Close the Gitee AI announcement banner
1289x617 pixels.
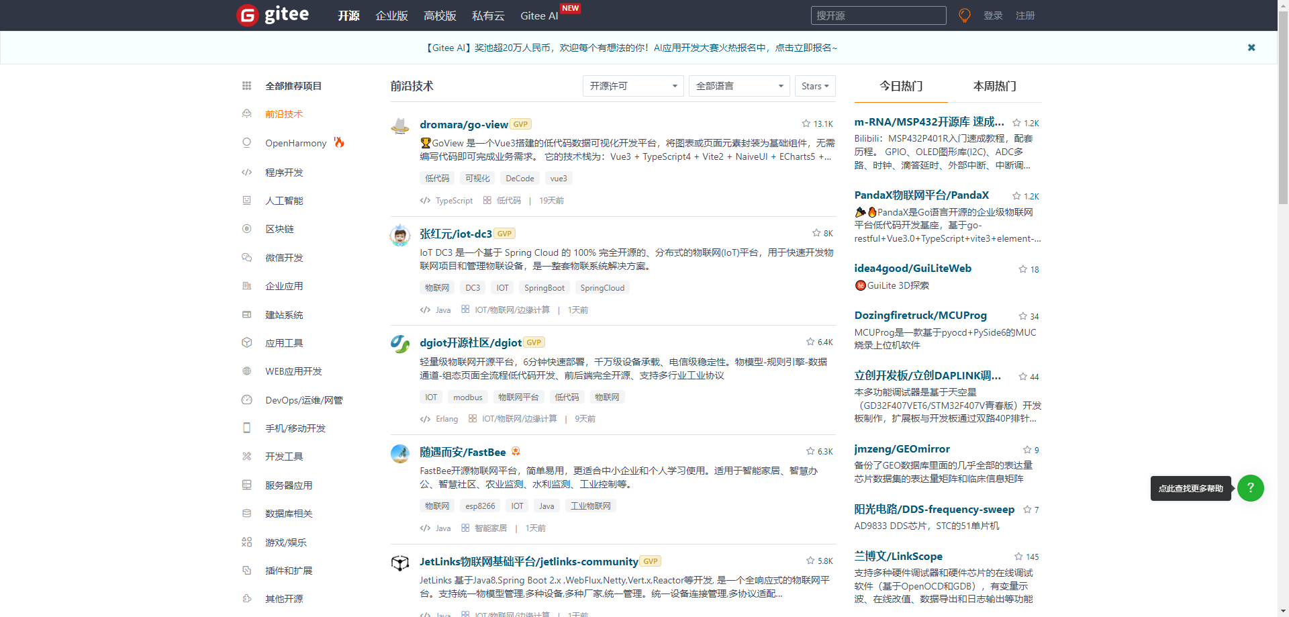click(1251, 48)
